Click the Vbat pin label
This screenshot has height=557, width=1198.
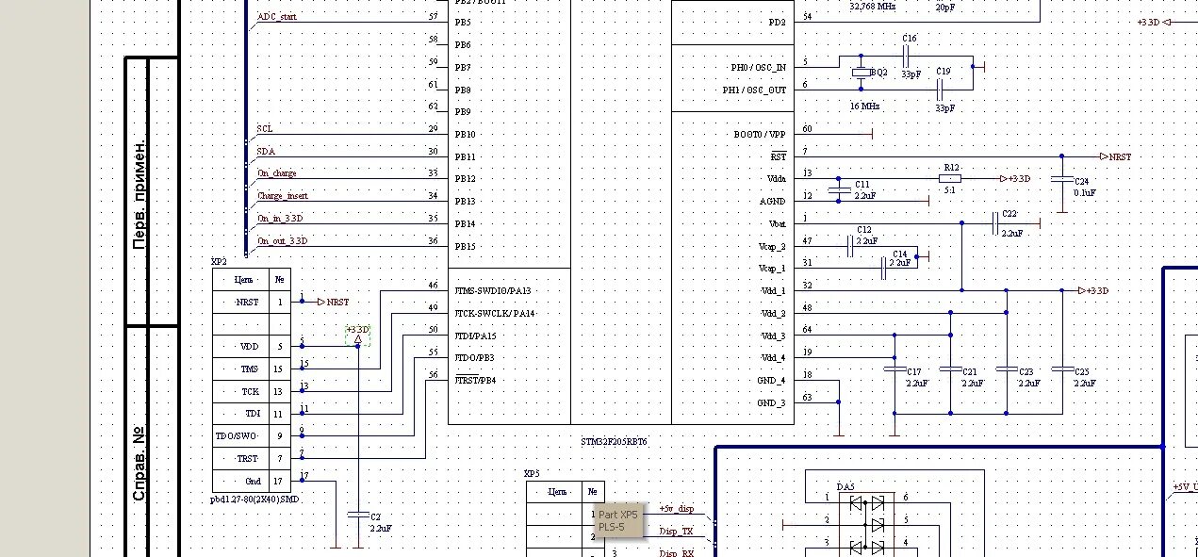tap(777, 224)
